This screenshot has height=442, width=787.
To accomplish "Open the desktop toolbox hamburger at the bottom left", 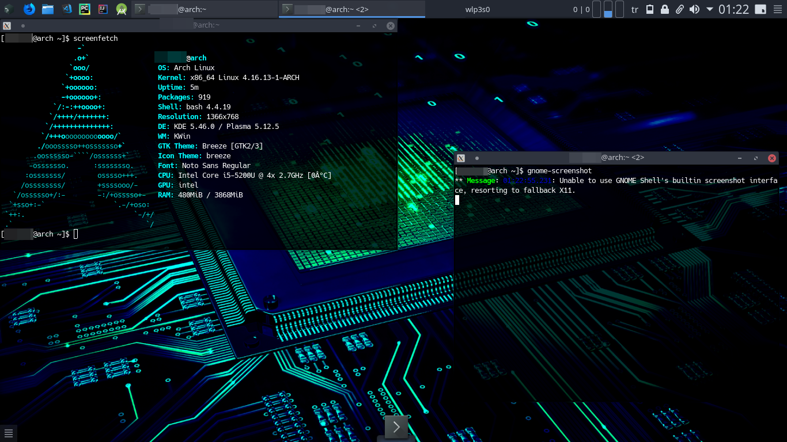I will (8, 433).
